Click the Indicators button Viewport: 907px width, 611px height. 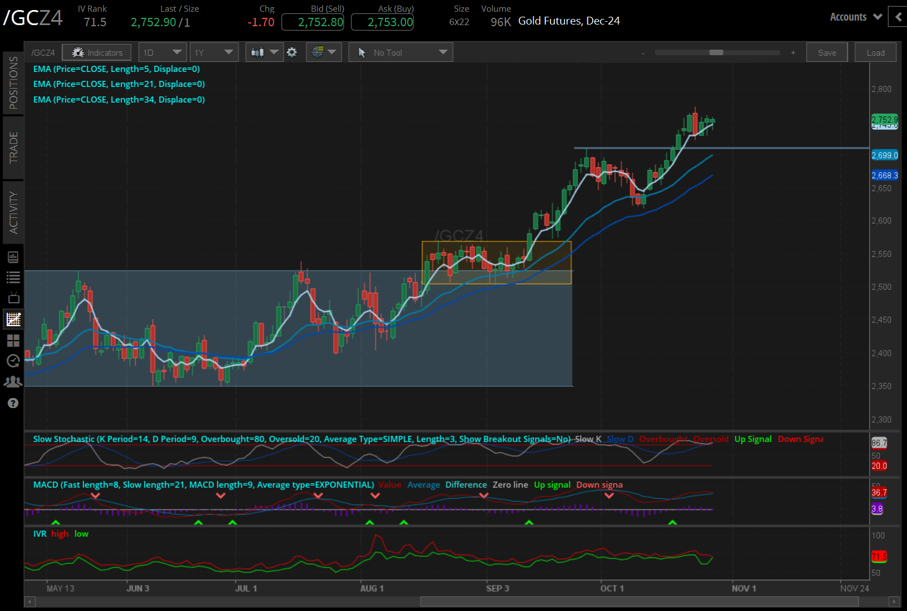pos(97,52)
